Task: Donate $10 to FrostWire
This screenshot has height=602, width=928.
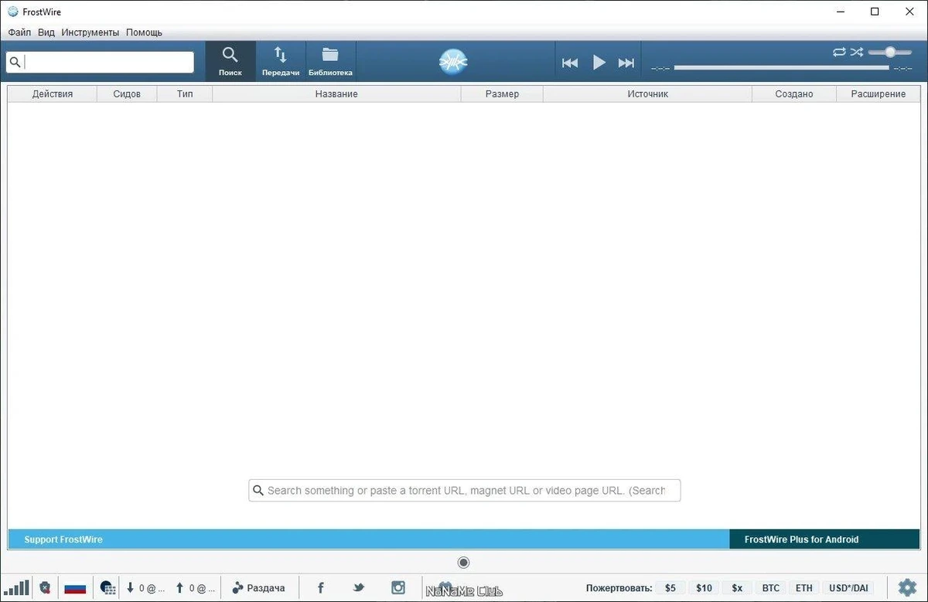Action: click(x=704, y=588)
